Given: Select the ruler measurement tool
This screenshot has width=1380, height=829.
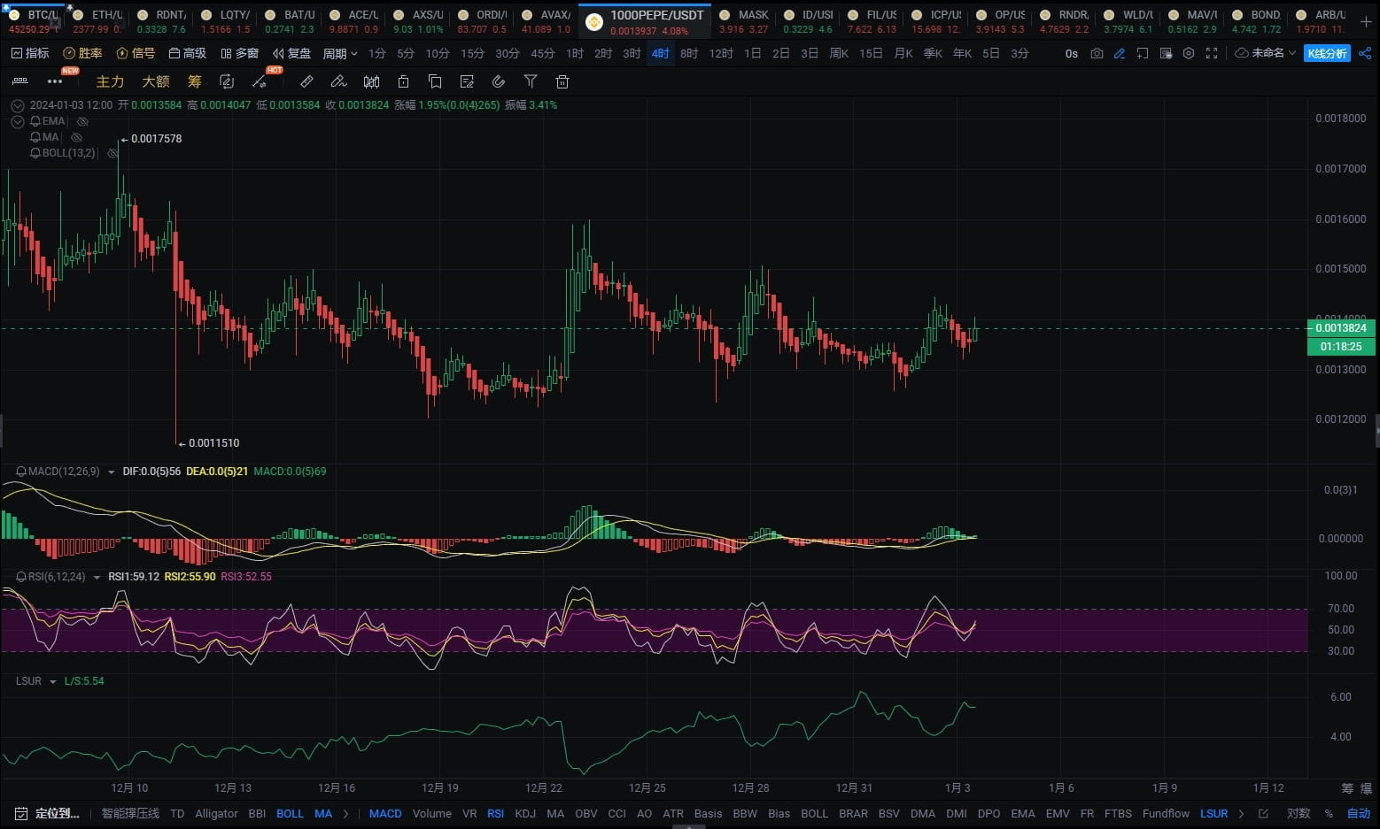Looking at the screenshot, I should 306,82.
